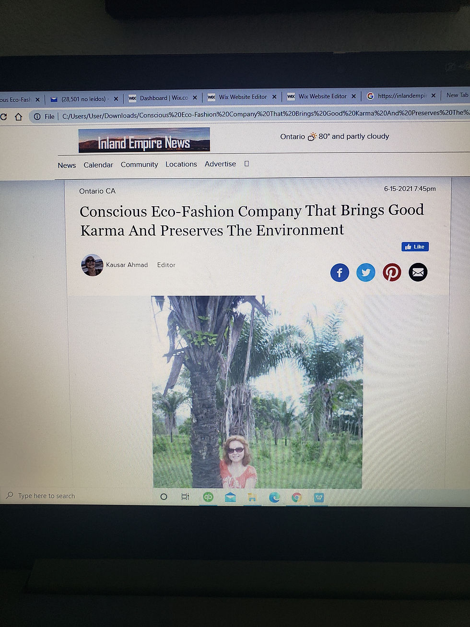Close the Dashboard | Wix.com tab
Image resolution: width=470 pixels, height=627 pixels.
click(195, 97)
